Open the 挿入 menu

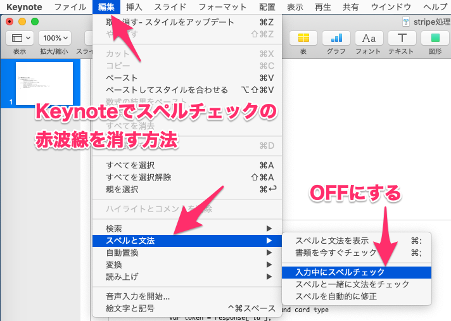point(134,7)
